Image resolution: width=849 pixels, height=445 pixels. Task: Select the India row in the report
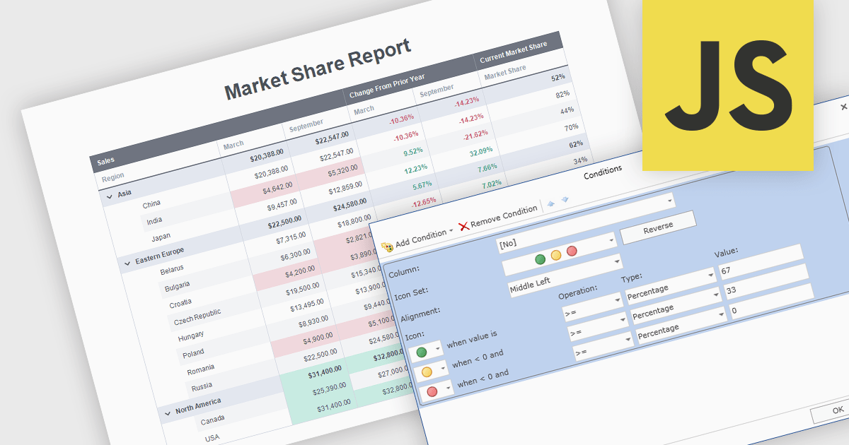[154, 221]
